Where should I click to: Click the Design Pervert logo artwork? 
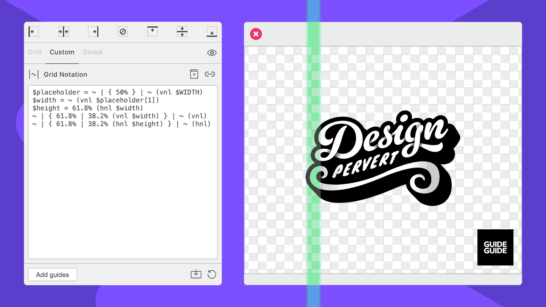(x=384, y=158)
